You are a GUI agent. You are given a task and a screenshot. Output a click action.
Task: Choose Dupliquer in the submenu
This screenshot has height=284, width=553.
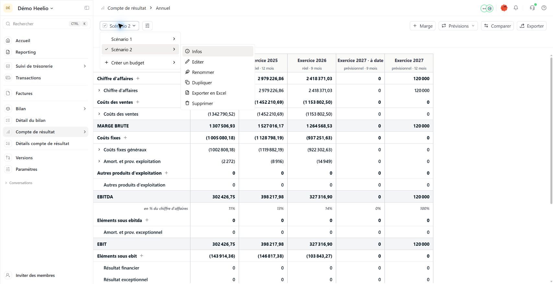[x=218, y=82]
